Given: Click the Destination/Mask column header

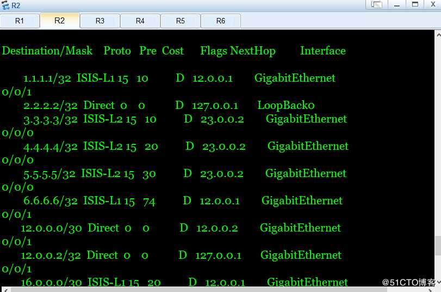Looking at the screenshot, I should click(x=47, y=51).
